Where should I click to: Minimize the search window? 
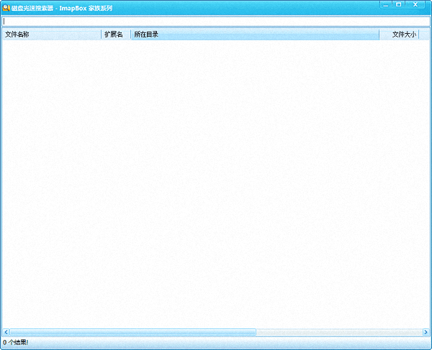[387, 5]
